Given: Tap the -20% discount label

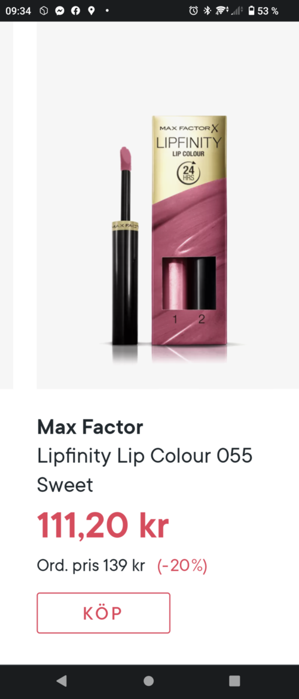Looking at the screenshot, I should pyautogui.click(x=182, y=566).
